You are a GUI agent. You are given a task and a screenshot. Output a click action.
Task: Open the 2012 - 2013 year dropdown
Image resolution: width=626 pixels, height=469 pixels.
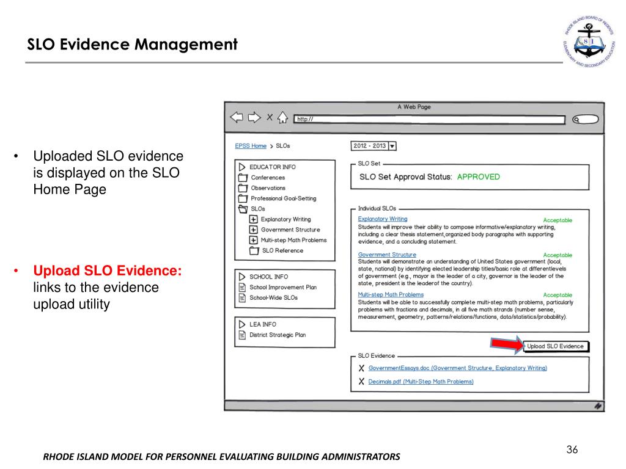coord(374,146)
